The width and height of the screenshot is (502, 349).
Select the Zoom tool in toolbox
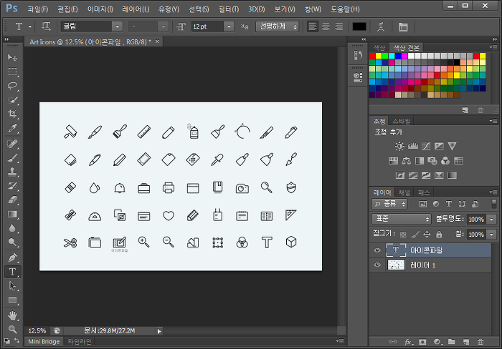(12, 329)
